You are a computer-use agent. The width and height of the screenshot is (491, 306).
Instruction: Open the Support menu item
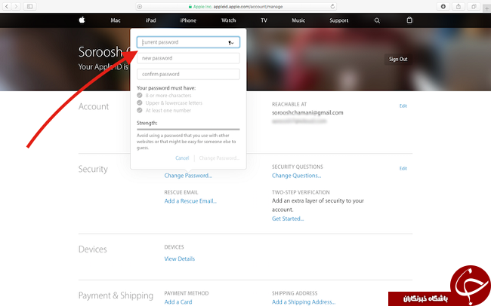coord(339,20)
